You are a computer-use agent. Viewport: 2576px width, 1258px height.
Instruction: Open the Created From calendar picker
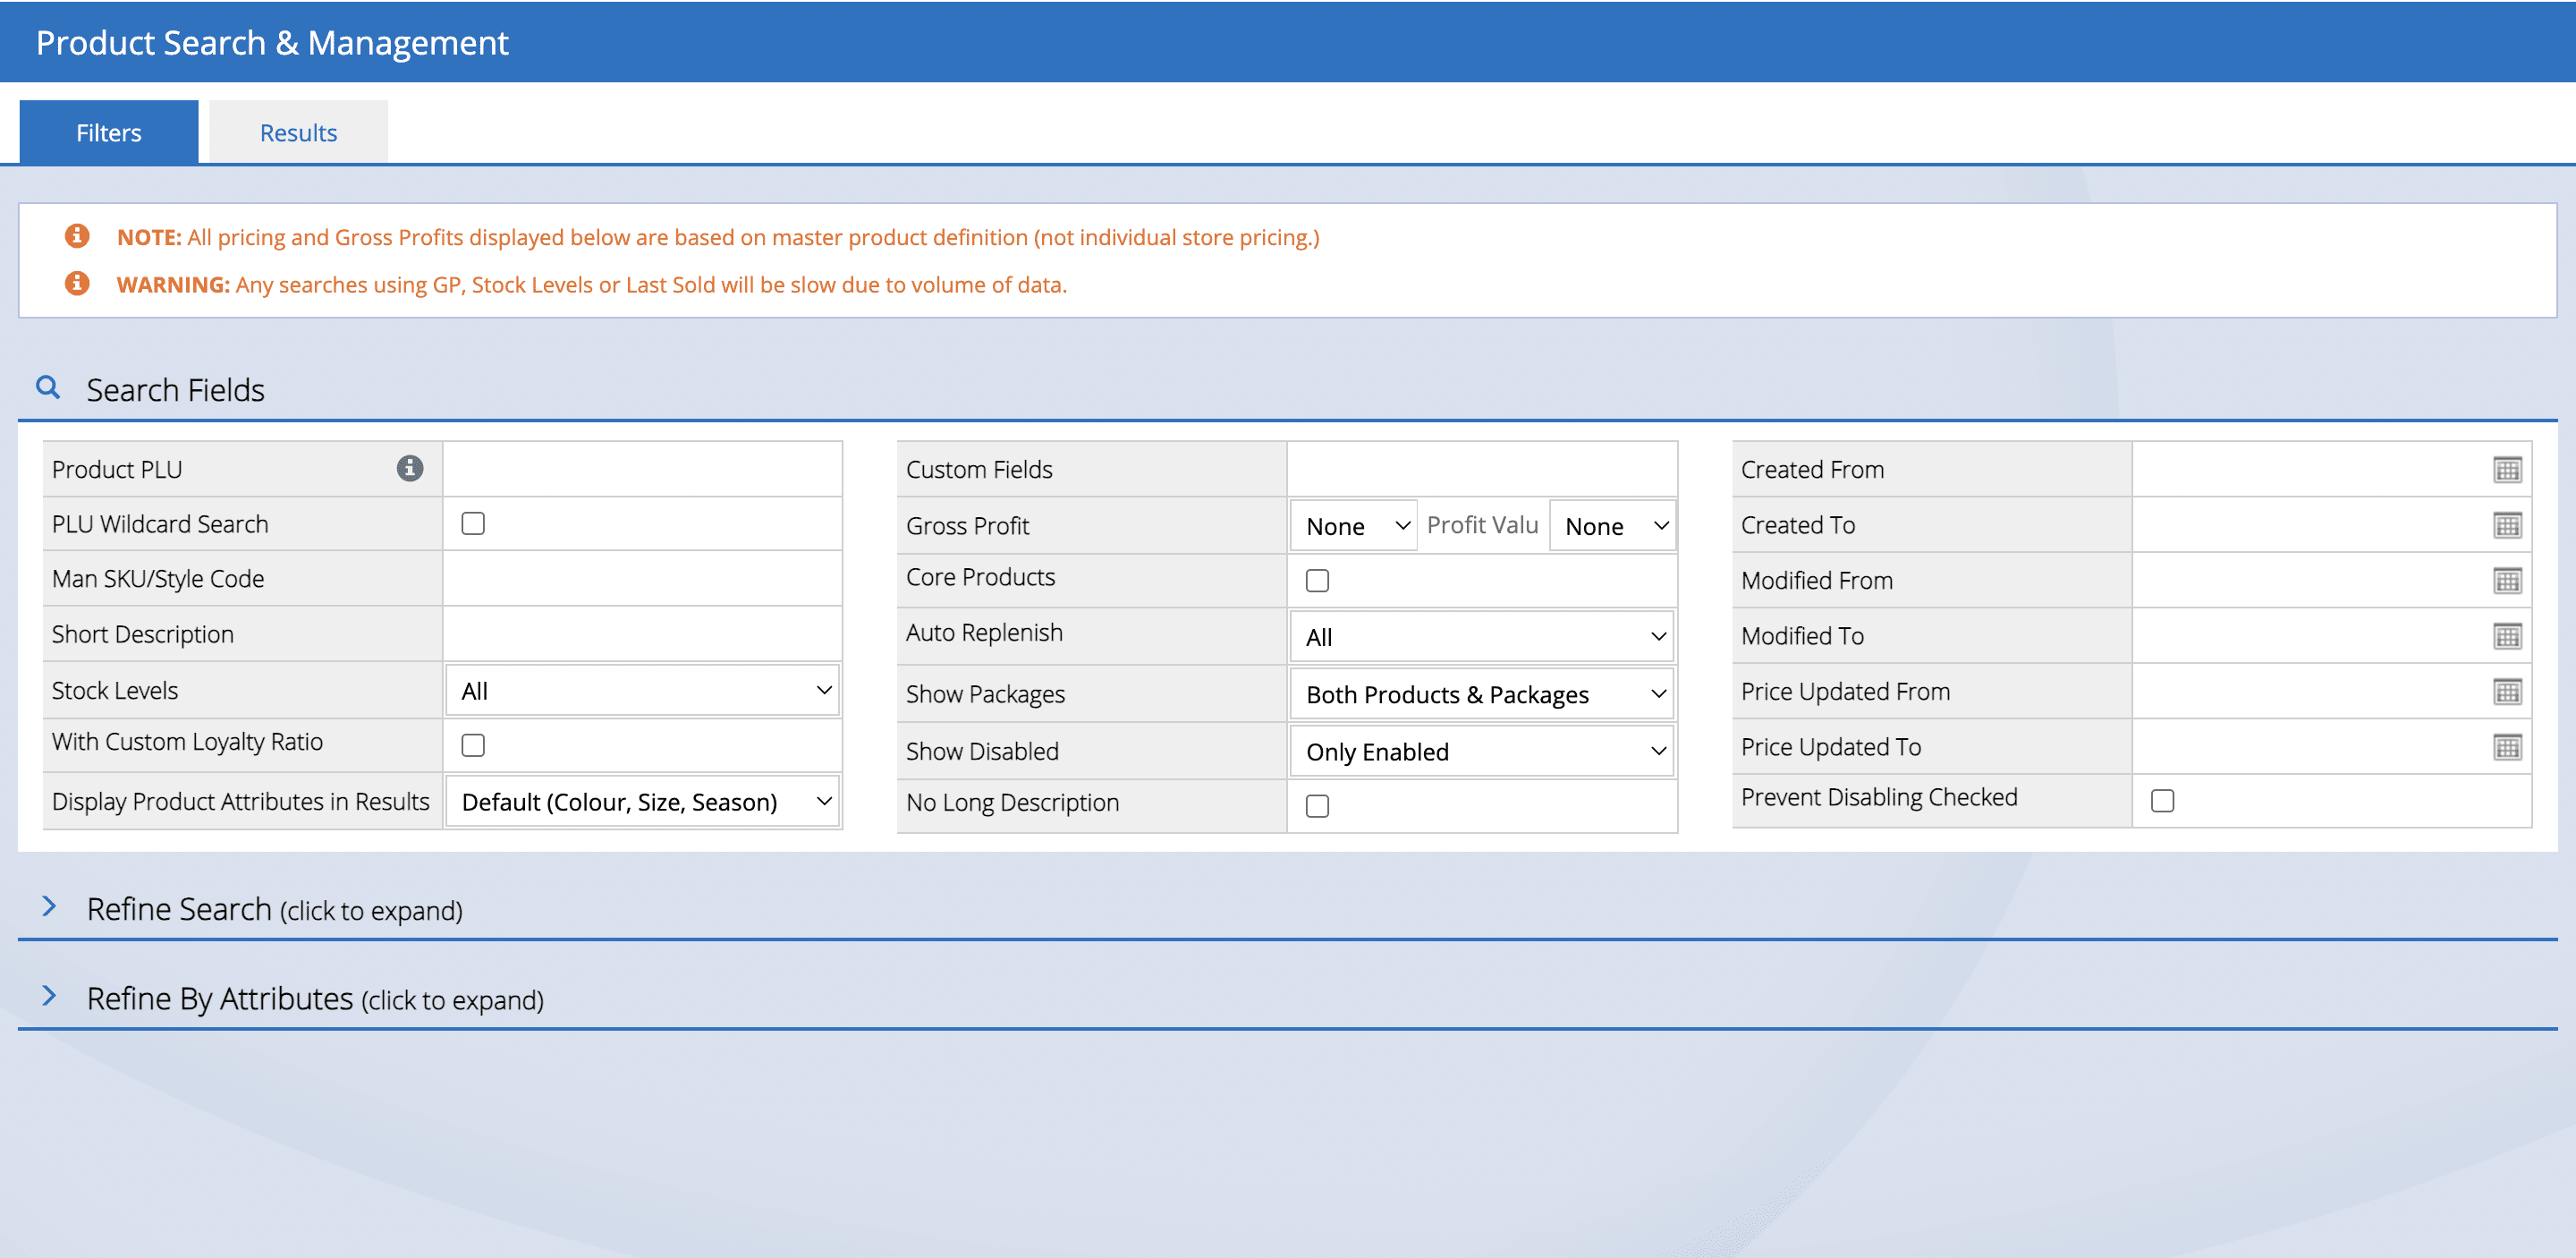2507,469
